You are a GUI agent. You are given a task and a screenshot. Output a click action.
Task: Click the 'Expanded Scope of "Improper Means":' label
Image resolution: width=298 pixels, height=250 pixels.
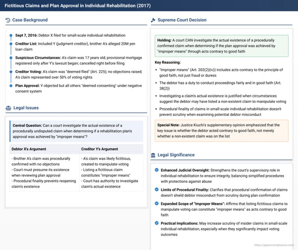pyautogui.click(x=193, y=204)
